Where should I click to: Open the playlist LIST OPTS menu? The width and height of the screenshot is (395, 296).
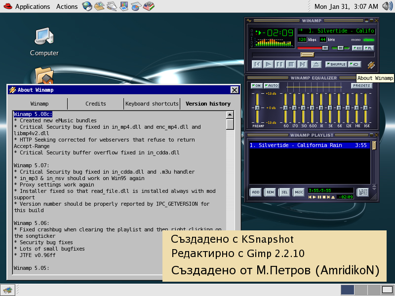[x=363, y=192]
